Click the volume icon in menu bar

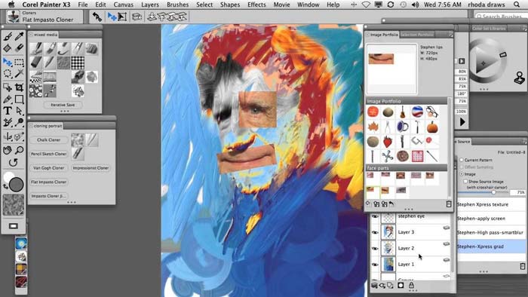coord(415,5)
